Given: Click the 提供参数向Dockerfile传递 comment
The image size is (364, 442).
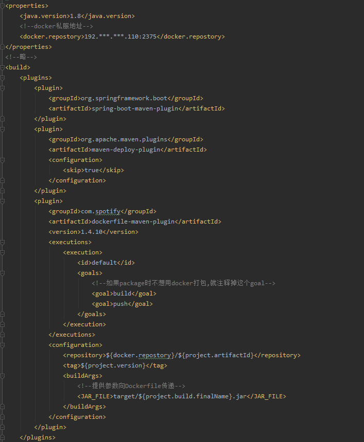Looking at the screenshot, I should [x=131, y=386].
